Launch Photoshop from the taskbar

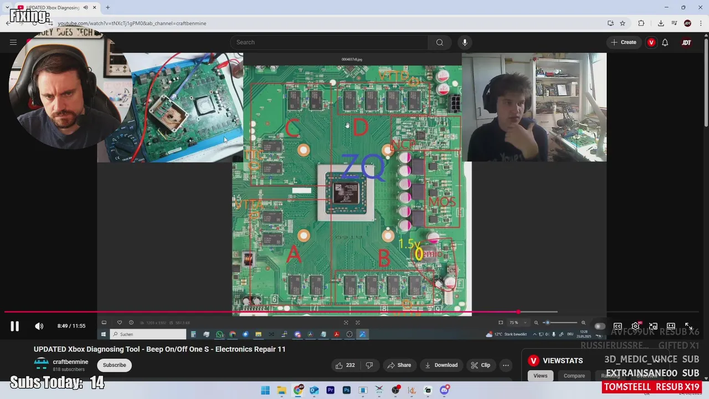coord(347,390)
